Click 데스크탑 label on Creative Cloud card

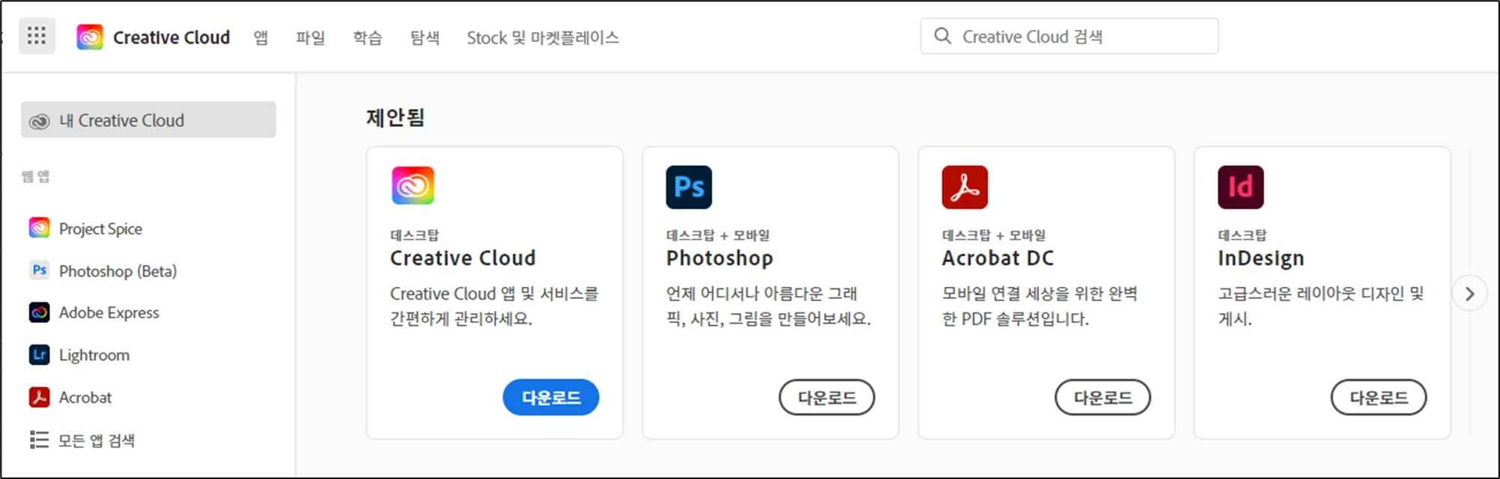[414, 235]
